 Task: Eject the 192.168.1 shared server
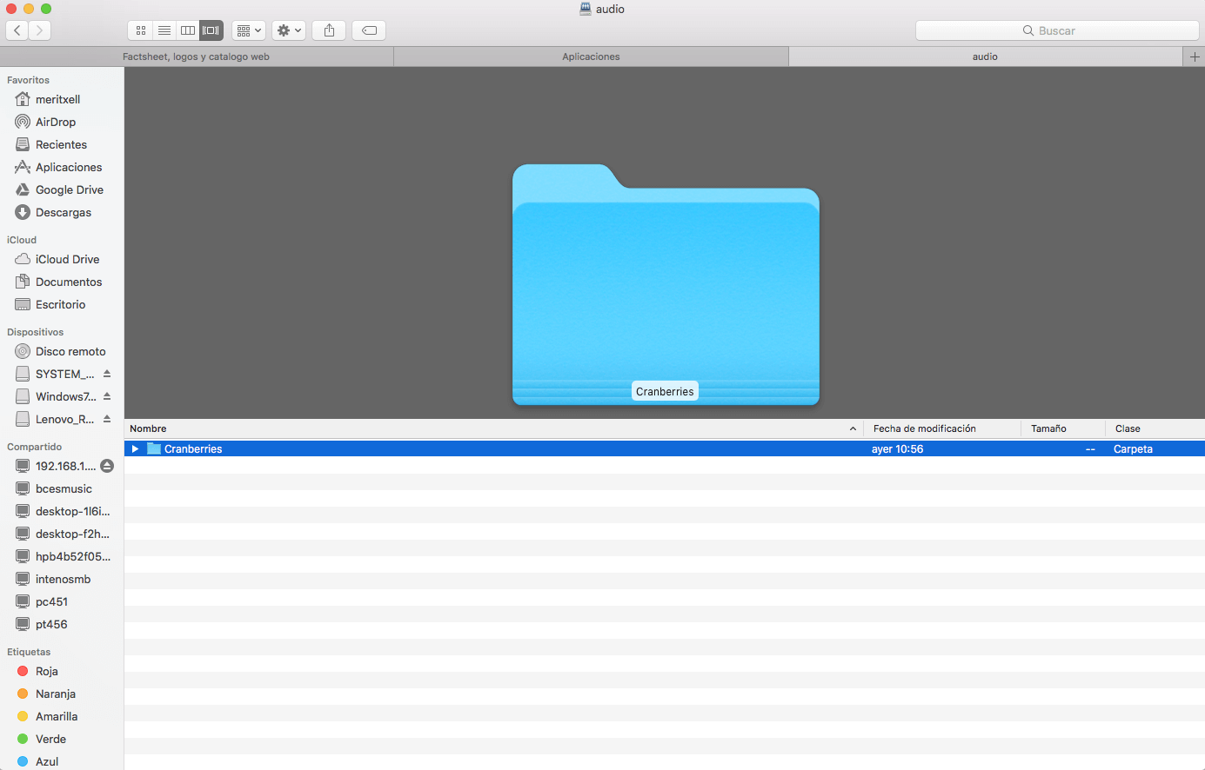[x=107, y=466]
